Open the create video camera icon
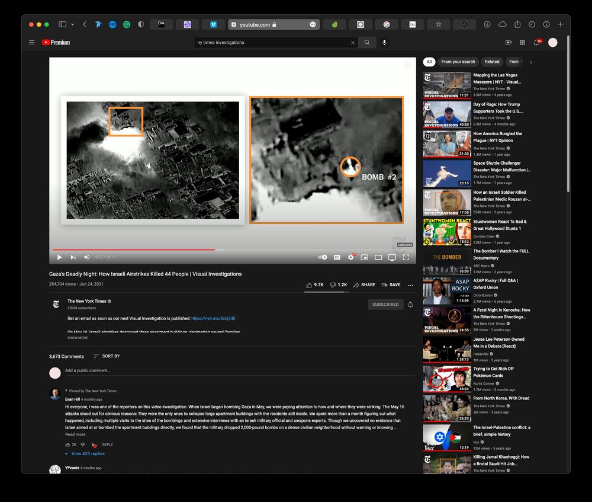592x502 pixels. point(509,42)
